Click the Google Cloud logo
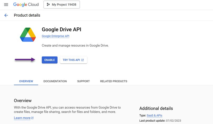This screenshot has height=124, width=213. pos(26,4)
